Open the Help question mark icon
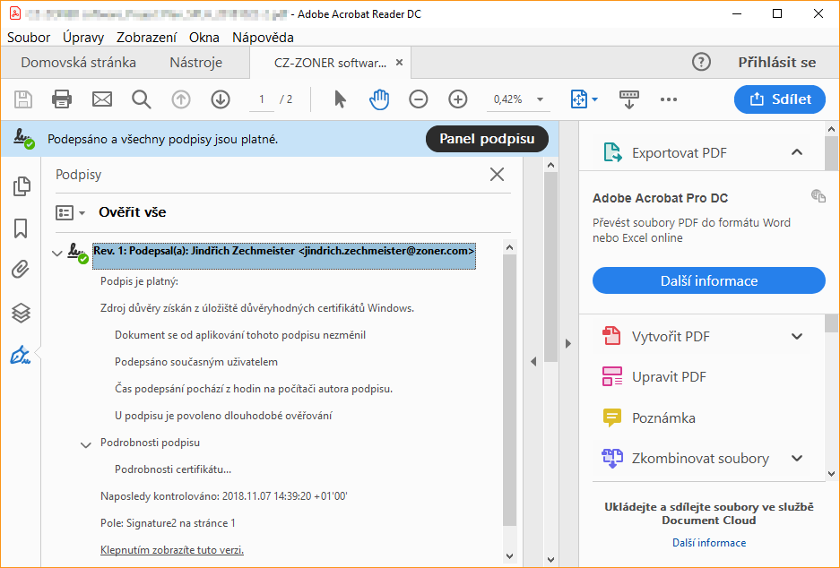840x568 pixels. [701, 62]
